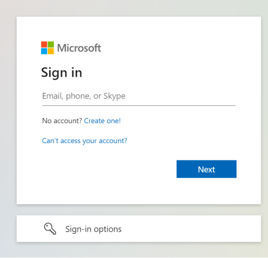This screenshot has width=268, height=258.
Task: Click gray background above the sign-in card
Action: [138, 8]
